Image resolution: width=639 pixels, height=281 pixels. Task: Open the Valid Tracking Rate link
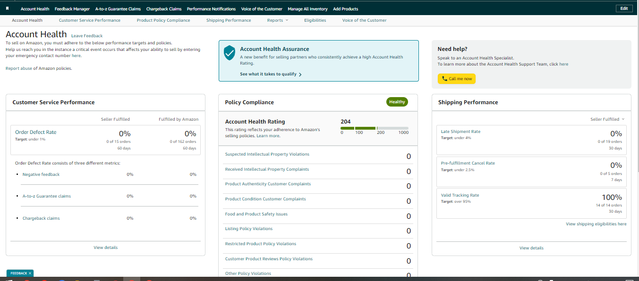(x=460, y=195)
